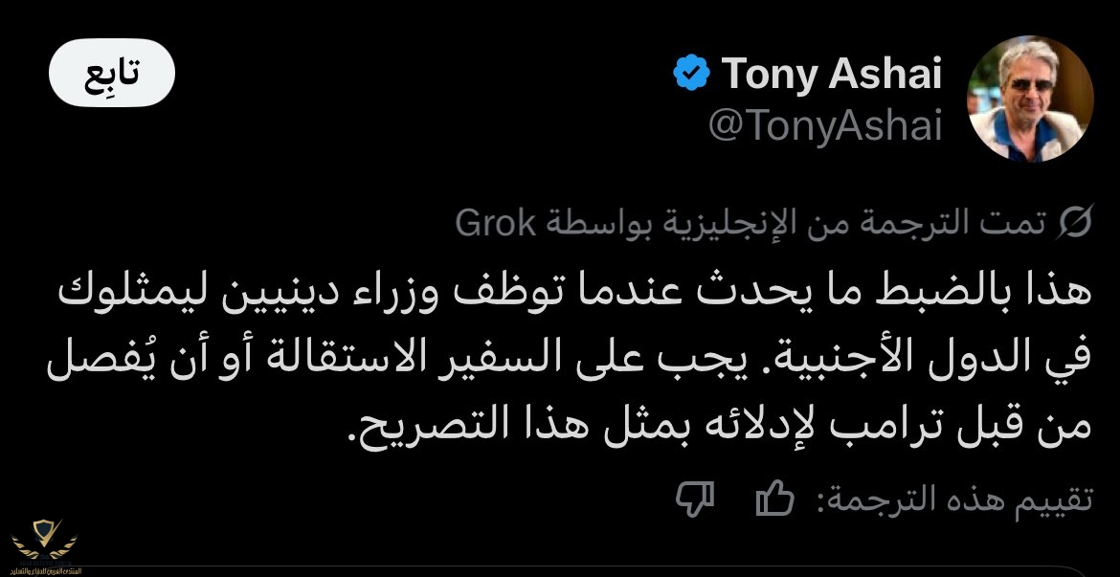Click the small watermark text under logo
The height and width of the screenshot is (577, 1120).
pyautogui.click(x=45, y=570)
